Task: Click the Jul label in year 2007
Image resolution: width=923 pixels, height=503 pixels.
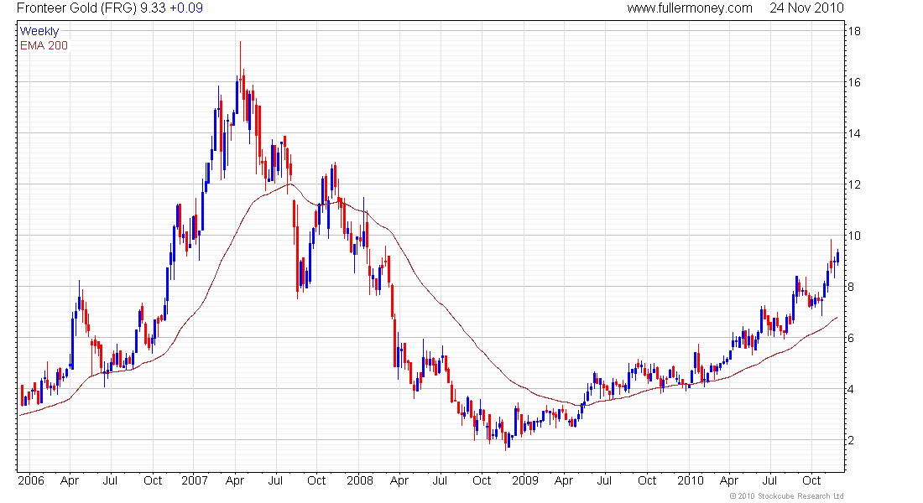Action: pos(275,480)
